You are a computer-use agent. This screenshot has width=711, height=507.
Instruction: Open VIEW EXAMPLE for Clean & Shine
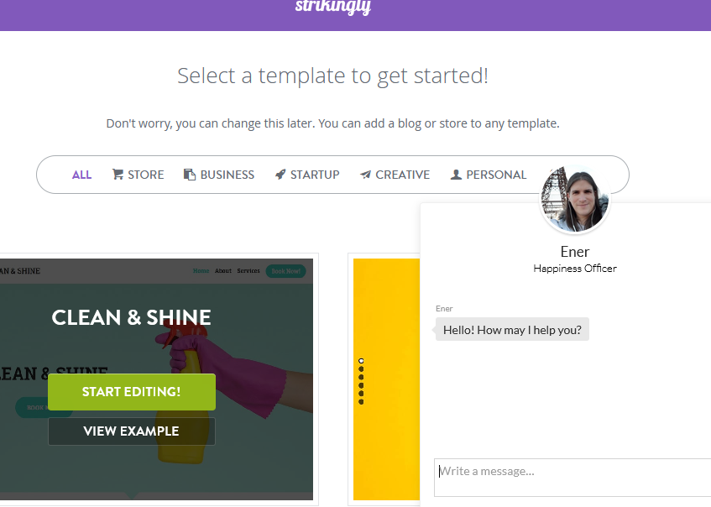click(131, 431)
